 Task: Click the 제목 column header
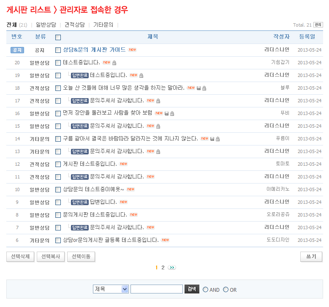click(x=153, y=37)
